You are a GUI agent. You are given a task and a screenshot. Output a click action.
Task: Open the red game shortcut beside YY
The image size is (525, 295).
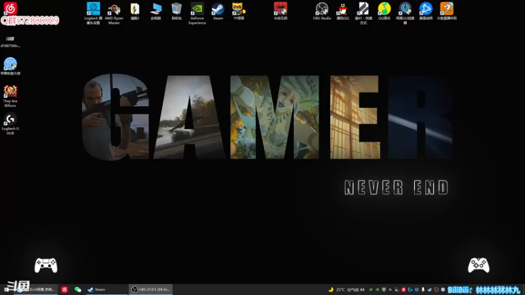coord(280,11)
